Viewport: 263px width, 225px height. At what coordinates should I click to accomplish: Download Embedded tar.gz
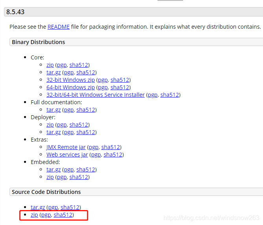tap(54, 170)
